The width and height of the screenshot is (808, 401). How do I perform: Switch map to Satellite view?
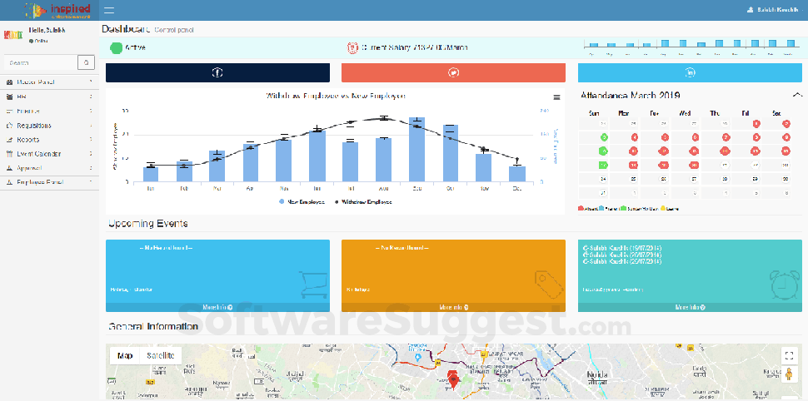pos(161,355)
